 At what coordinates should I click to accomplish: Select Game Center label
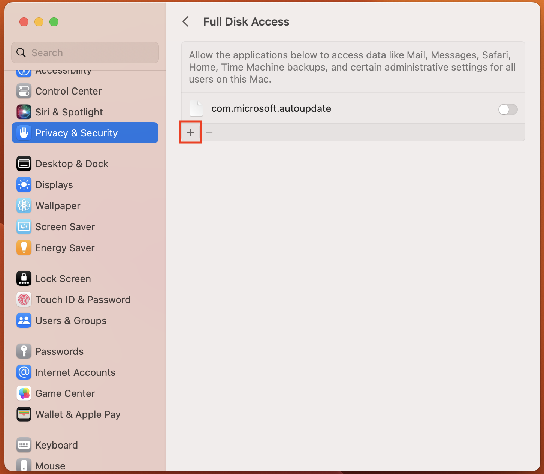[x=65, y=393]
